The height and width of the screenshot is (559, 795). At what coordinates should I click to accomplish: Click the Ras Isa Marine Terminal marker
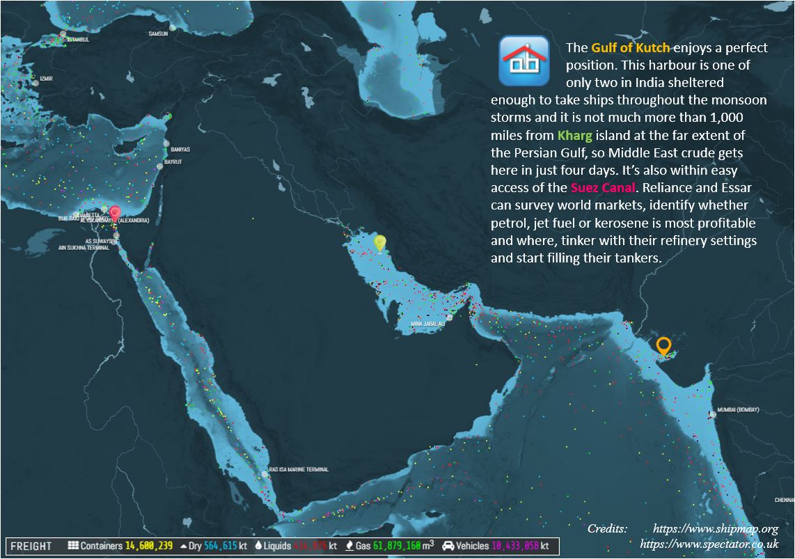263,474
